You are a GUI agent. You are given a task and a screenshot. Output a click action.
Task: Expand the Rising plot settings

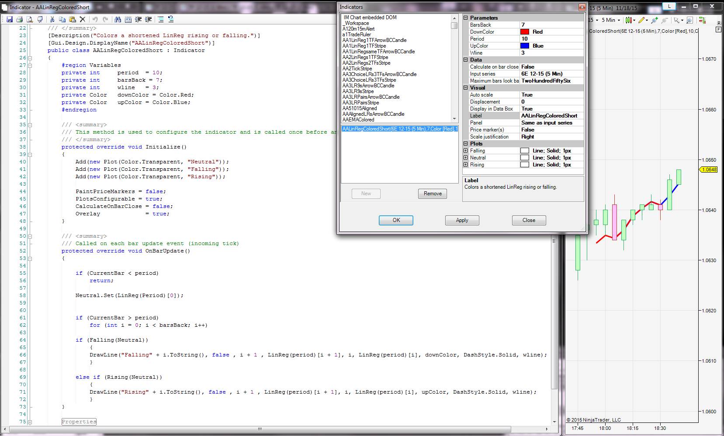pos(466,165)
